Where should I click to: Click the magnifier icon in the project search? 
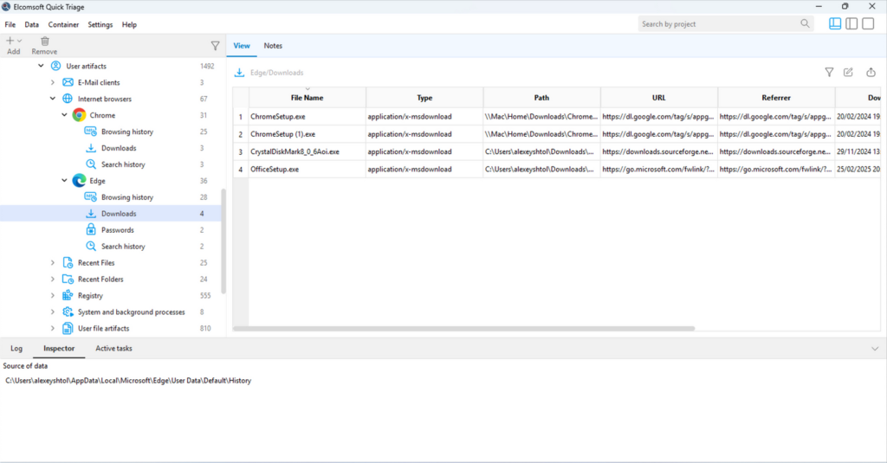click(806, 24)
